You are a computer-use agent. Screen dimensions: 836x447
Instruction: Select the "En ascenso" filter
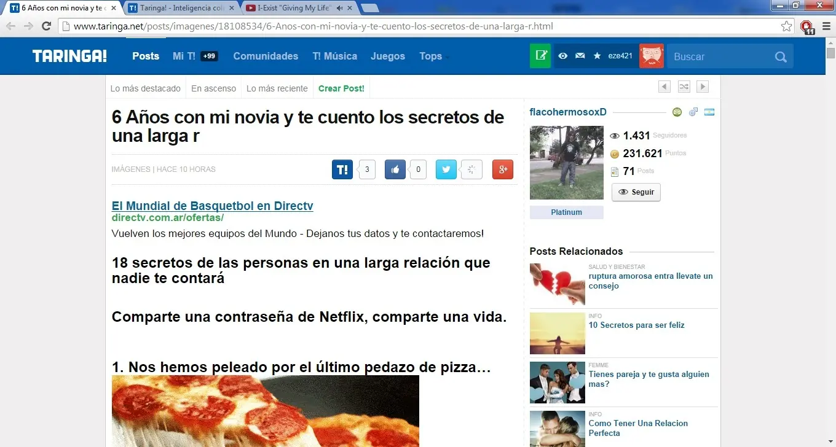213,88
